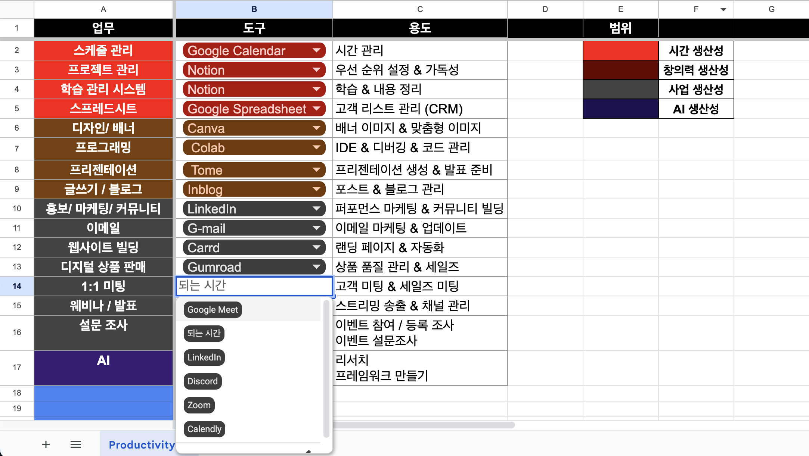The image size is (809, 456).
Task: Click the 랜딩 페이지 & 자동화 cell
Action: click(x=420, y=247)
